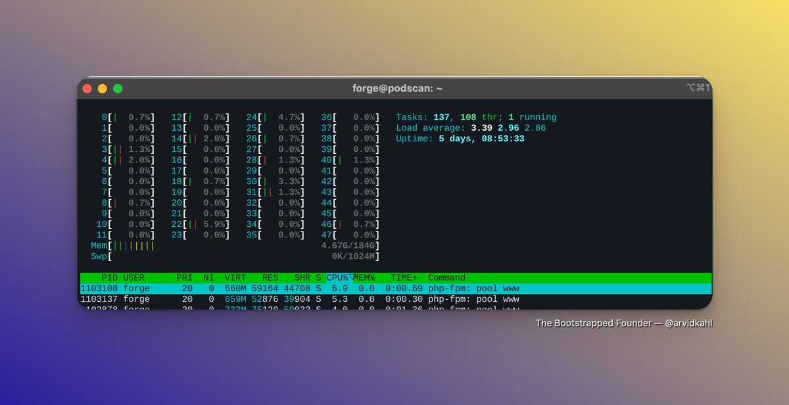Viewport: 789px width, 405px height.
Task: Click CPU 35 meter
Action: coord(275,235)
